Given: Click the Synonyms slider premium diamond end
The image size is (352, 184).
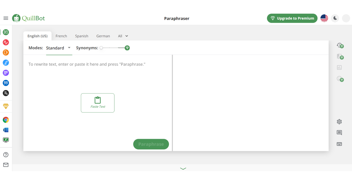Looking at the screenshot, I should (127, 48).
